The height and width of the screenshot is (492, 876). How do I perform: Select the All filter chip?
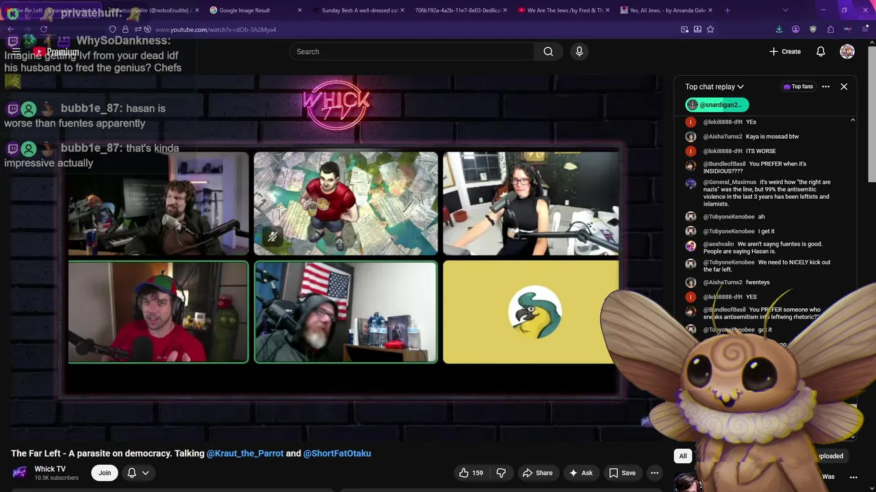tap(682, 456)
